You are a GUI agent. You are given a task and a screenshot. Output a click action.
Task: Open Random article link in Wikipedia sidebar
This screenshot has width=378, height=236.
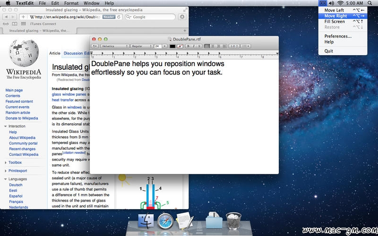(x=17, y=112)
